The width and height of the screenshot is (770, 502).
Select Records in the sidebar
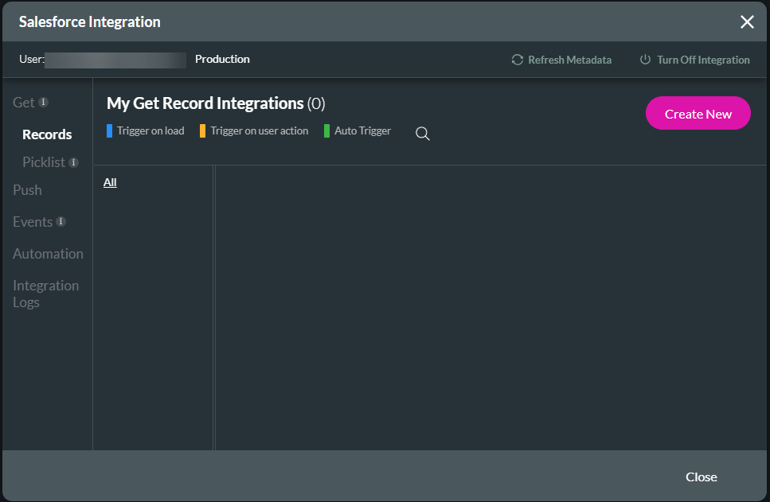(x=47, y=134)
